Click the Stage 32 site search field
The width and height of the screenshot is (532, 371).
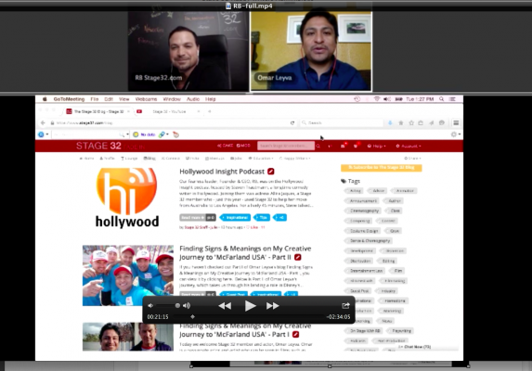(x=286, y=146)
